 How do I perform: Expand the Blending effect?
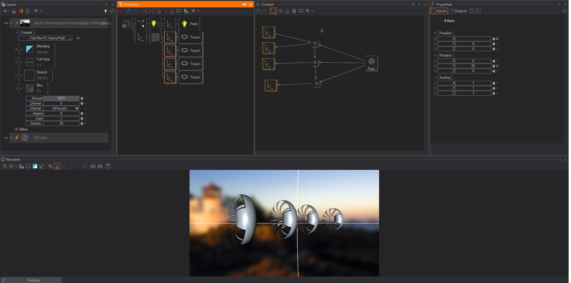pos(16,49)
